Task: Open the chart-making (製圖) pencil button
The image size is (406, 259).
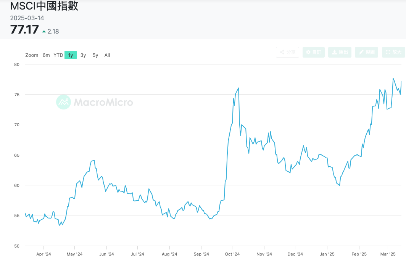Action: click(366, 52)
